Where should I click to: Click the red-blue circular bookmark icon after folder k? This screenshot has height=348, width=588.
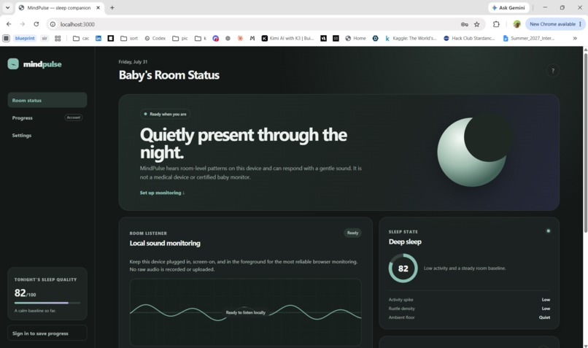click(x=216, y=38)
